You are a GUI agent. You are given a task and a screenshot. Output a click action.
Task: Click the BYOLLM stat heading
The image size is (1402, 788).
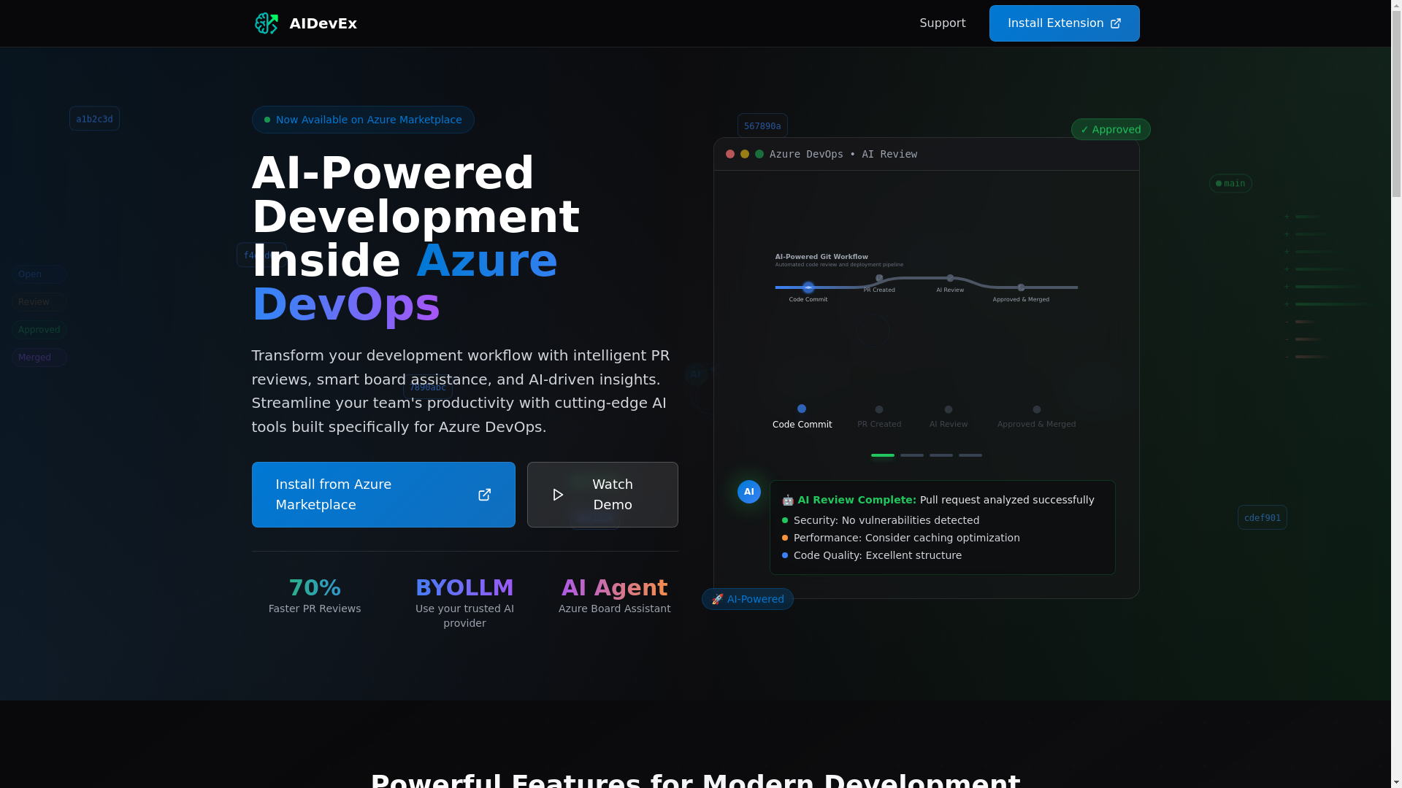pos(464,587)
